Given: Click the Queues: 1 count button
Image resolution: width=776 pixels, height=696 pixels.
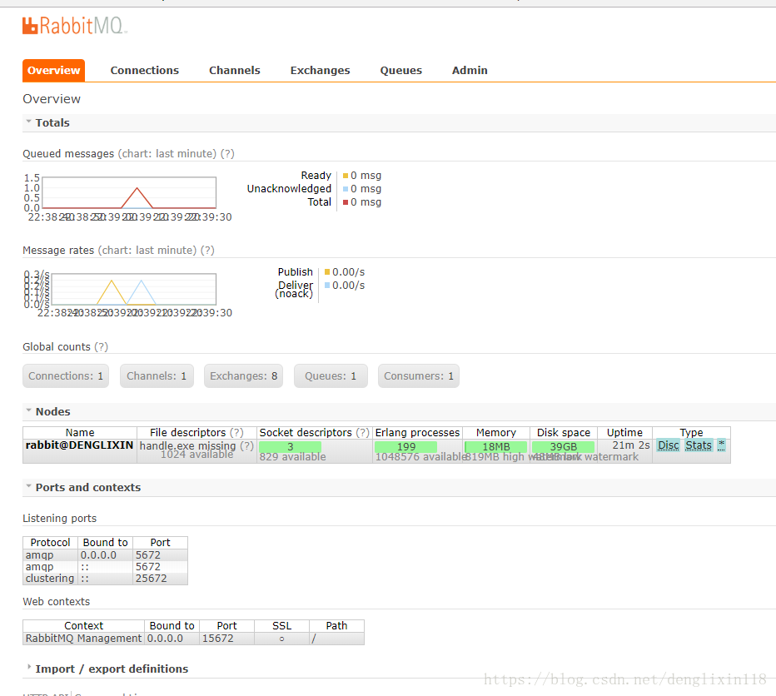Looking at the screenshot, I should coord(331,376).
